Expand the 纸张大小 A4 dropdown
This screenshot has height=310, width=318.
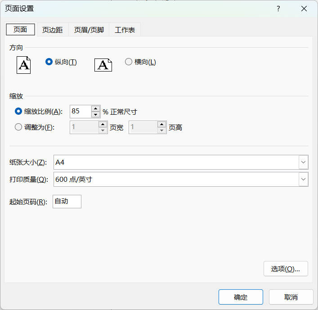(x=304, y=162)
